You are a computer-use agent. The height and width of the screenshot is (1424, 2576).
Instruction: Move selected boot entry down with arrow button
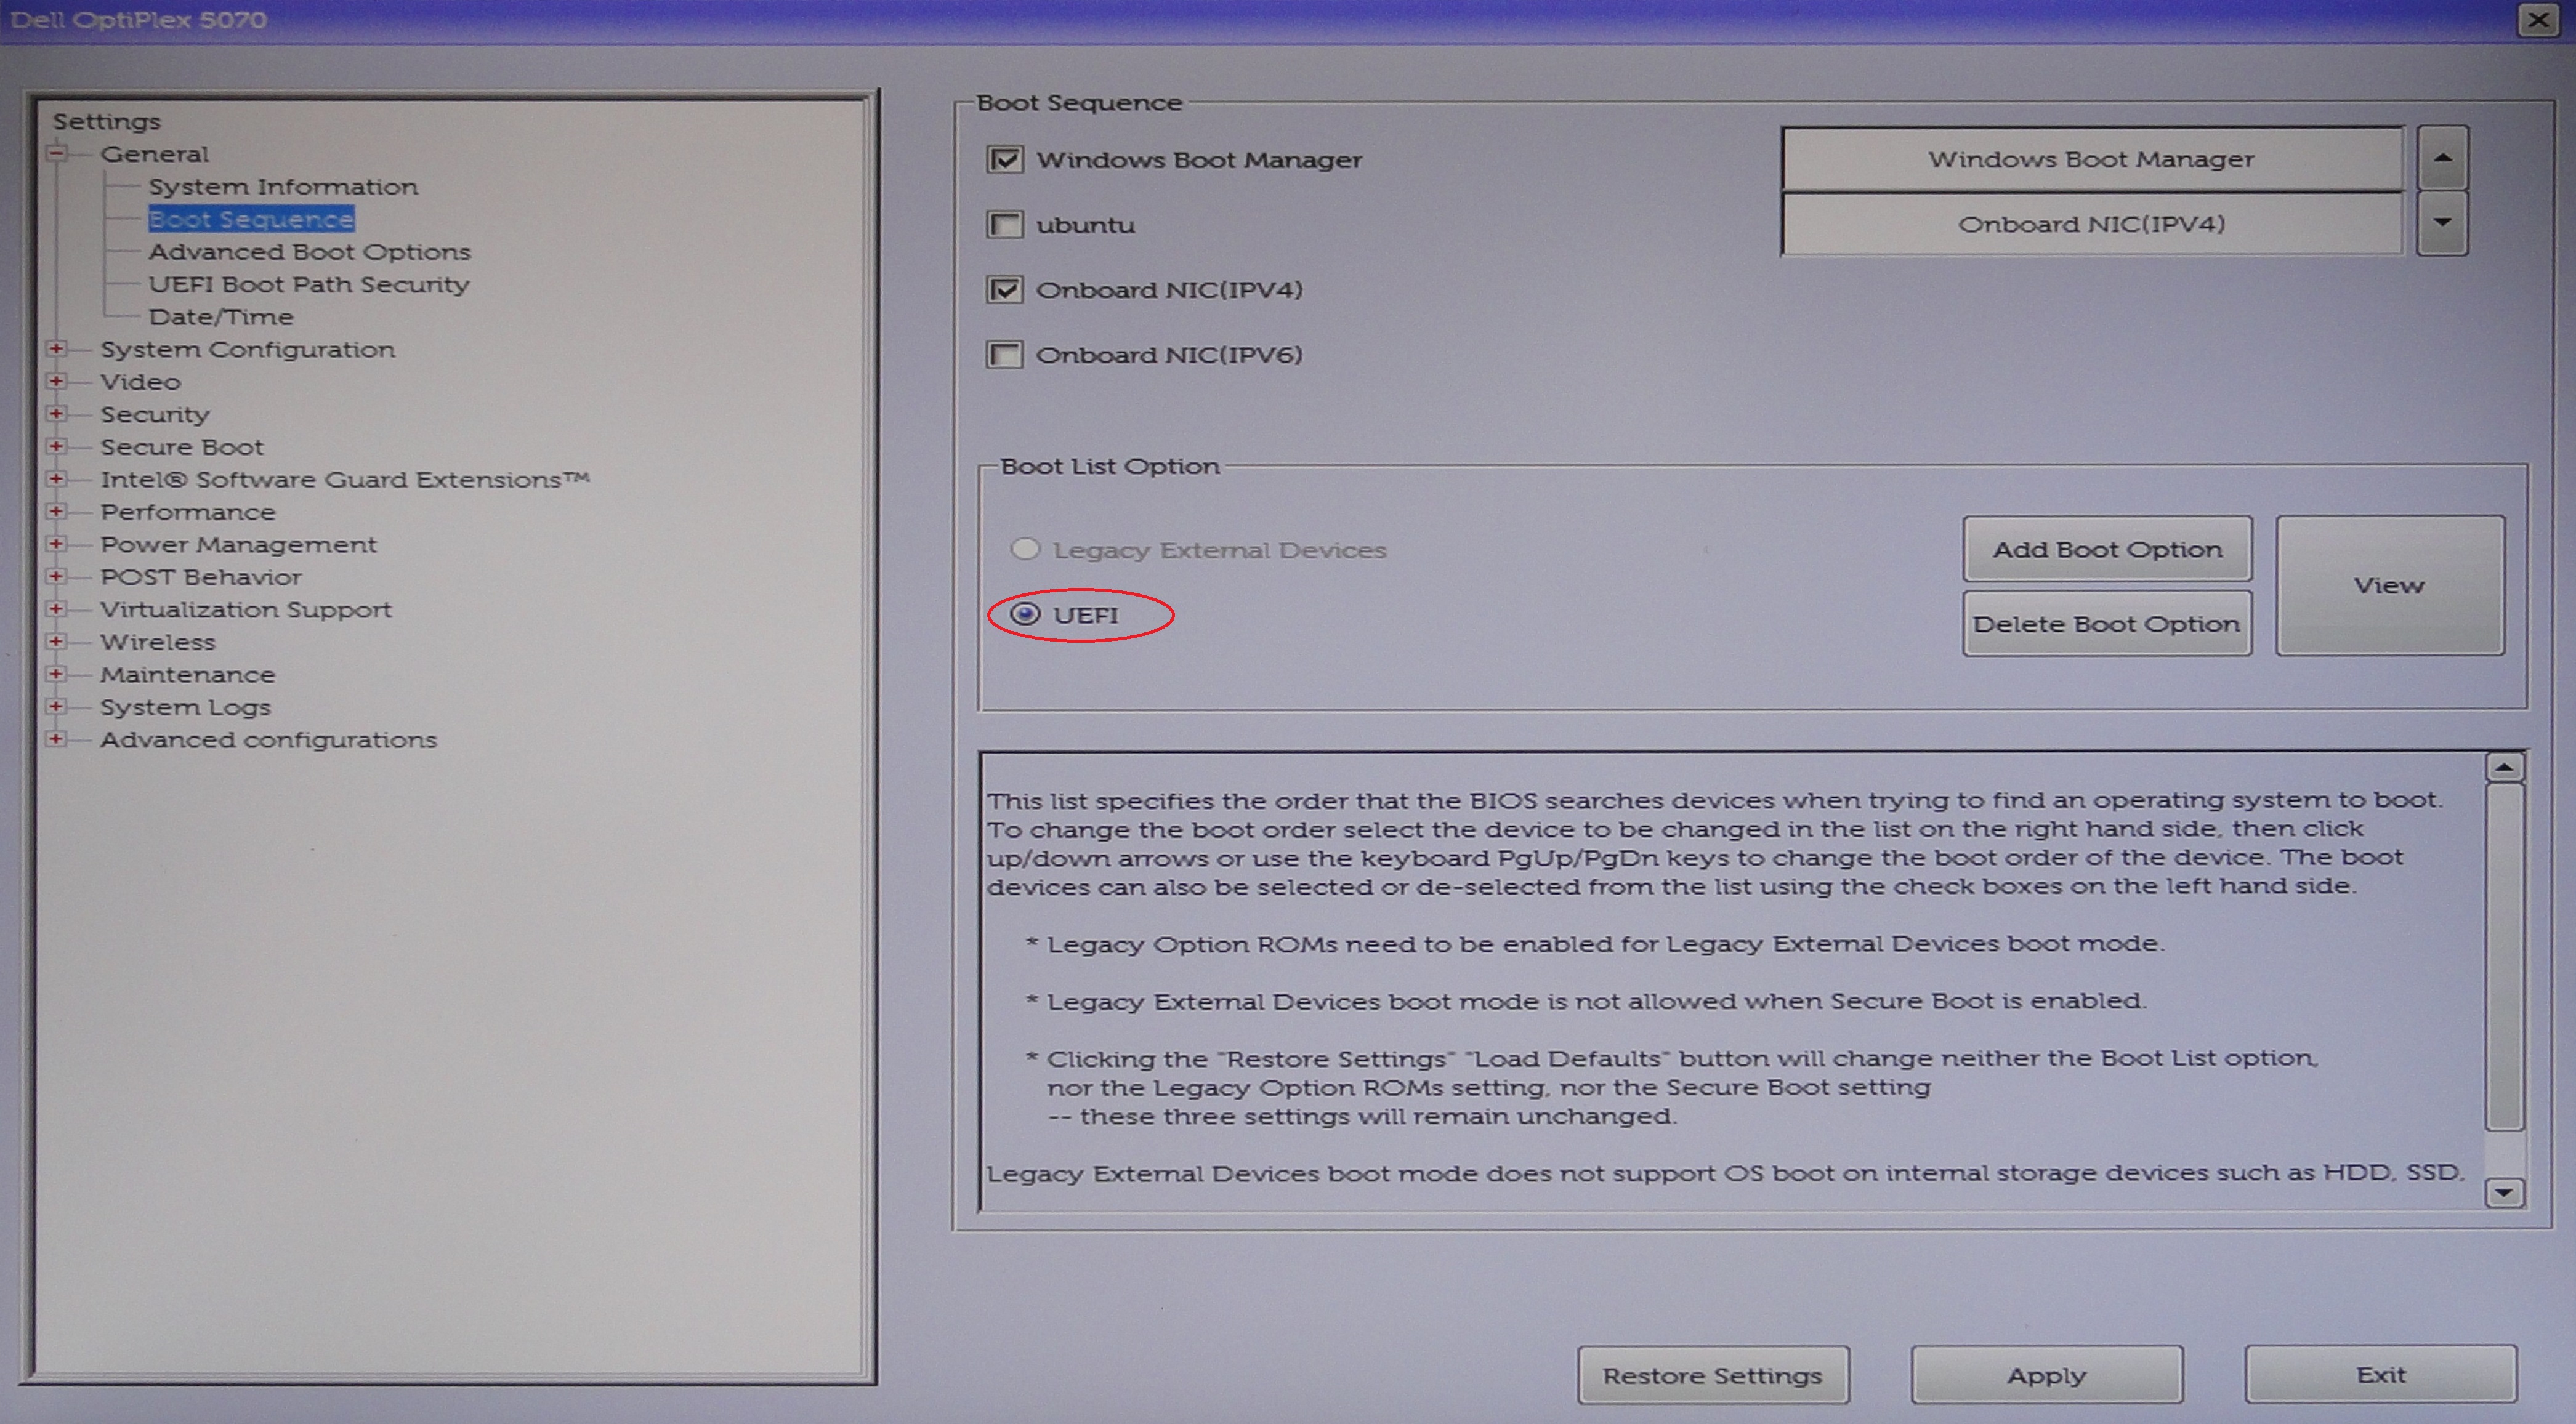point(2442,223)
